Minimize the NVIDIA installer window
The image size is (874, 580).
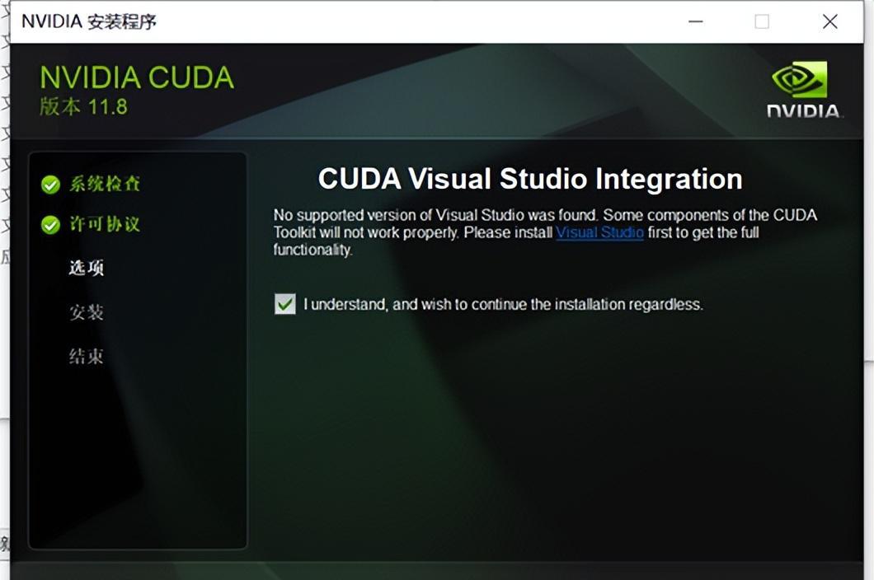coord(696,21)
